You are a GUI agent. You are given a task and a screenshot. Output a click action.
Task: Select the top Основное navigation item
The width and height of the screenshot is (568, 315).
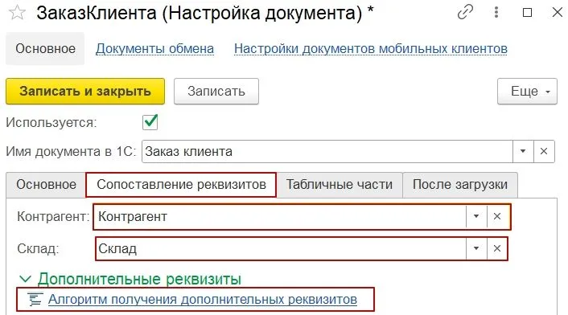[x=45, y=48]
